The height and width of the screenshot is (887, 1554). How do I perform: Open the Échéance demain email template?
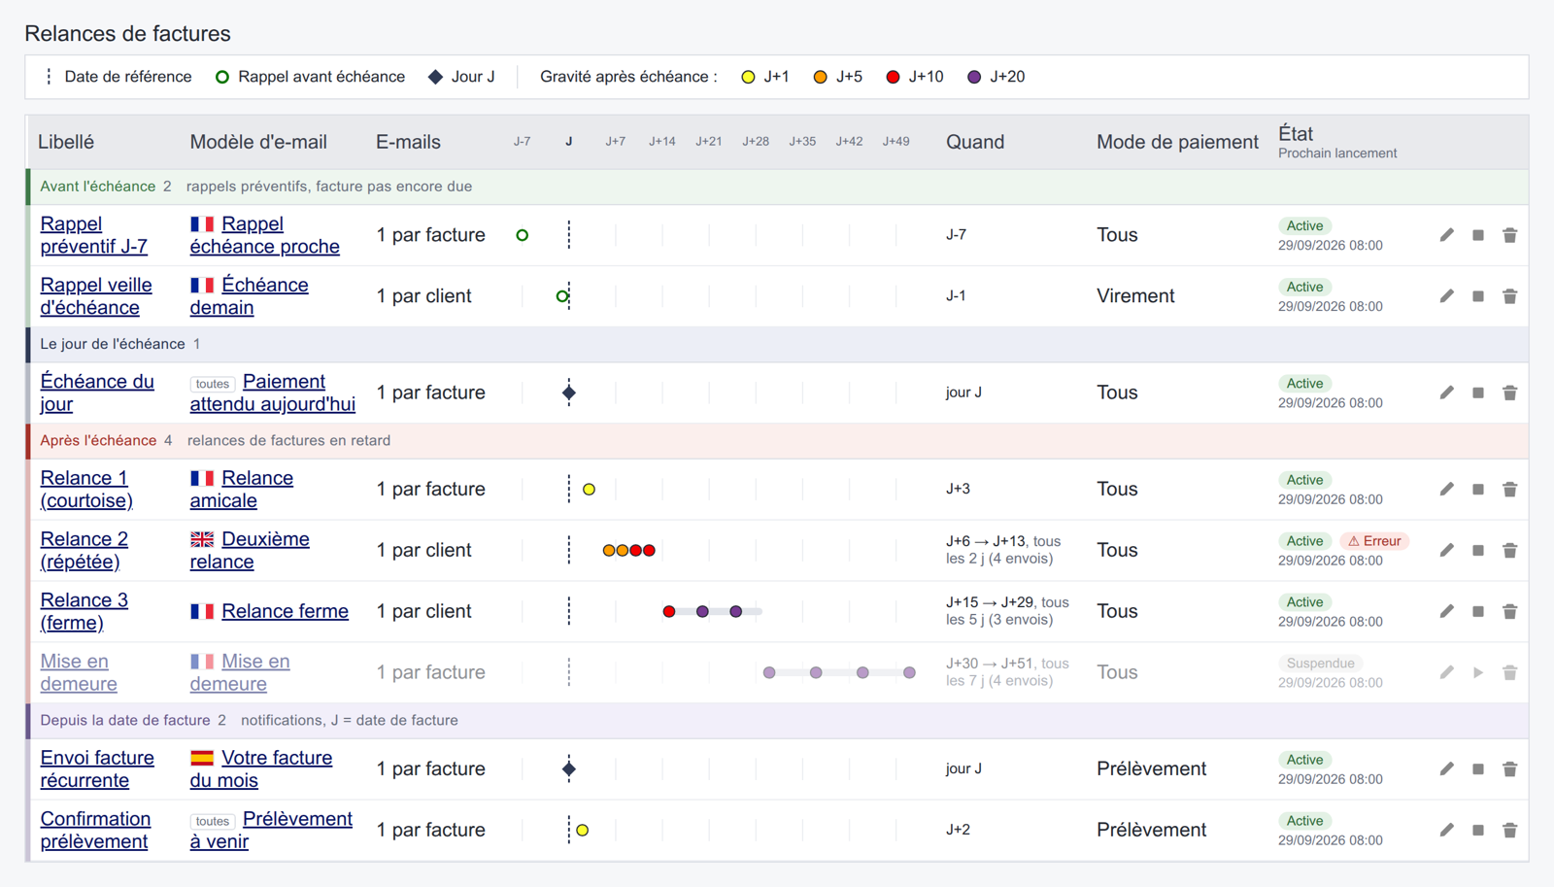coord(249,296)
